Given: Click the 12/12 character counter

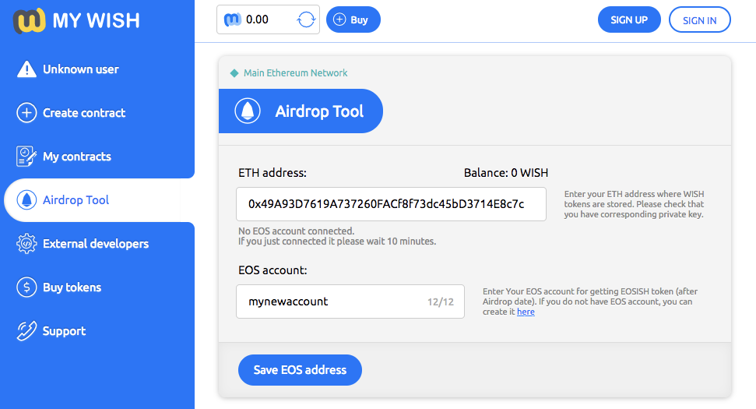Looking at the screenshot, I should [440, 302].
